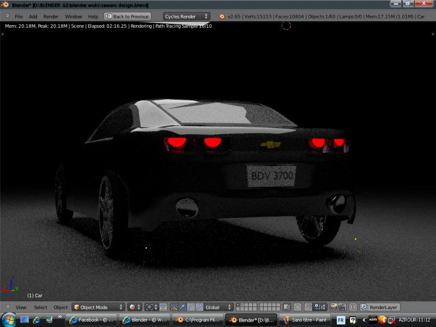Click the help question mark tray icon
The width and height of the screenshot is (436, 327).
(x=353, y=320)
